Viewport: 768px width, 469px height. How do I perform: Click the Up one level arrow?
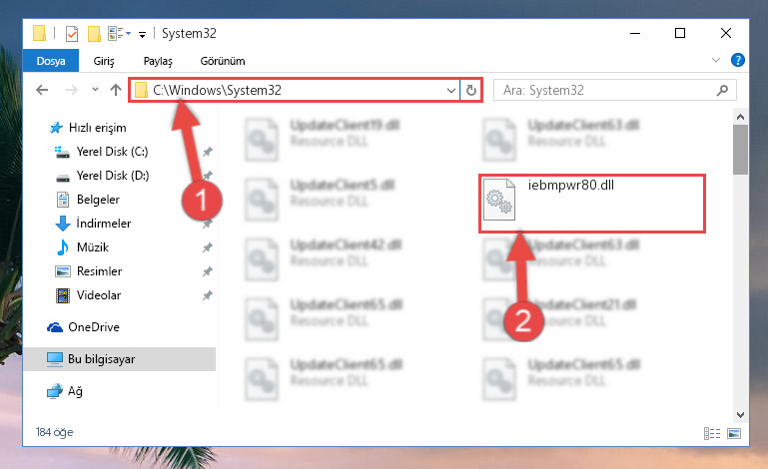tap(116, 90)
